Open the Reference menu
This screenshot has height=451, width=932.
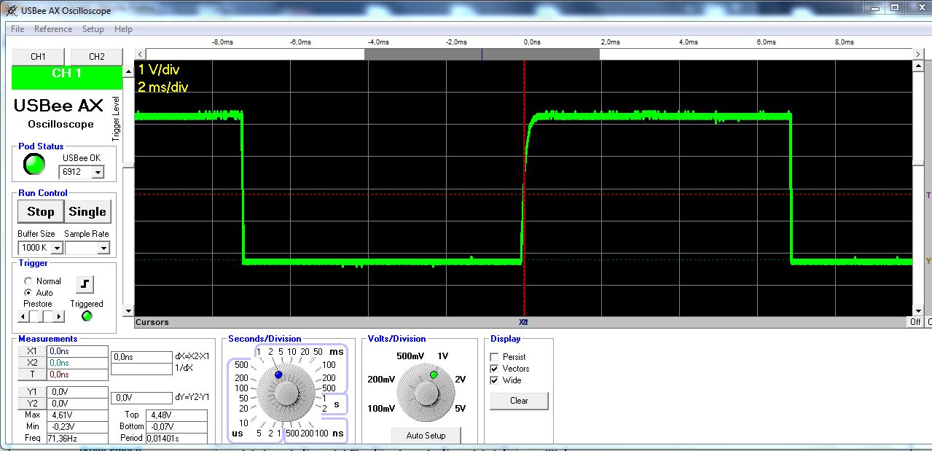pyautogui.click(x=53, y=29)
